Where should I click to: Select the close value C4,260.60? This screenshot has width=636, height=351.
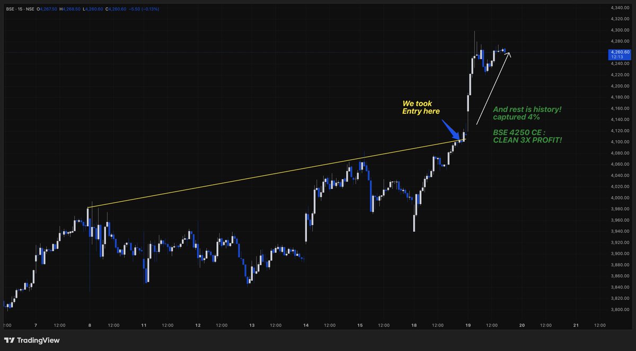pyautogui.click(x=116, y=9)
